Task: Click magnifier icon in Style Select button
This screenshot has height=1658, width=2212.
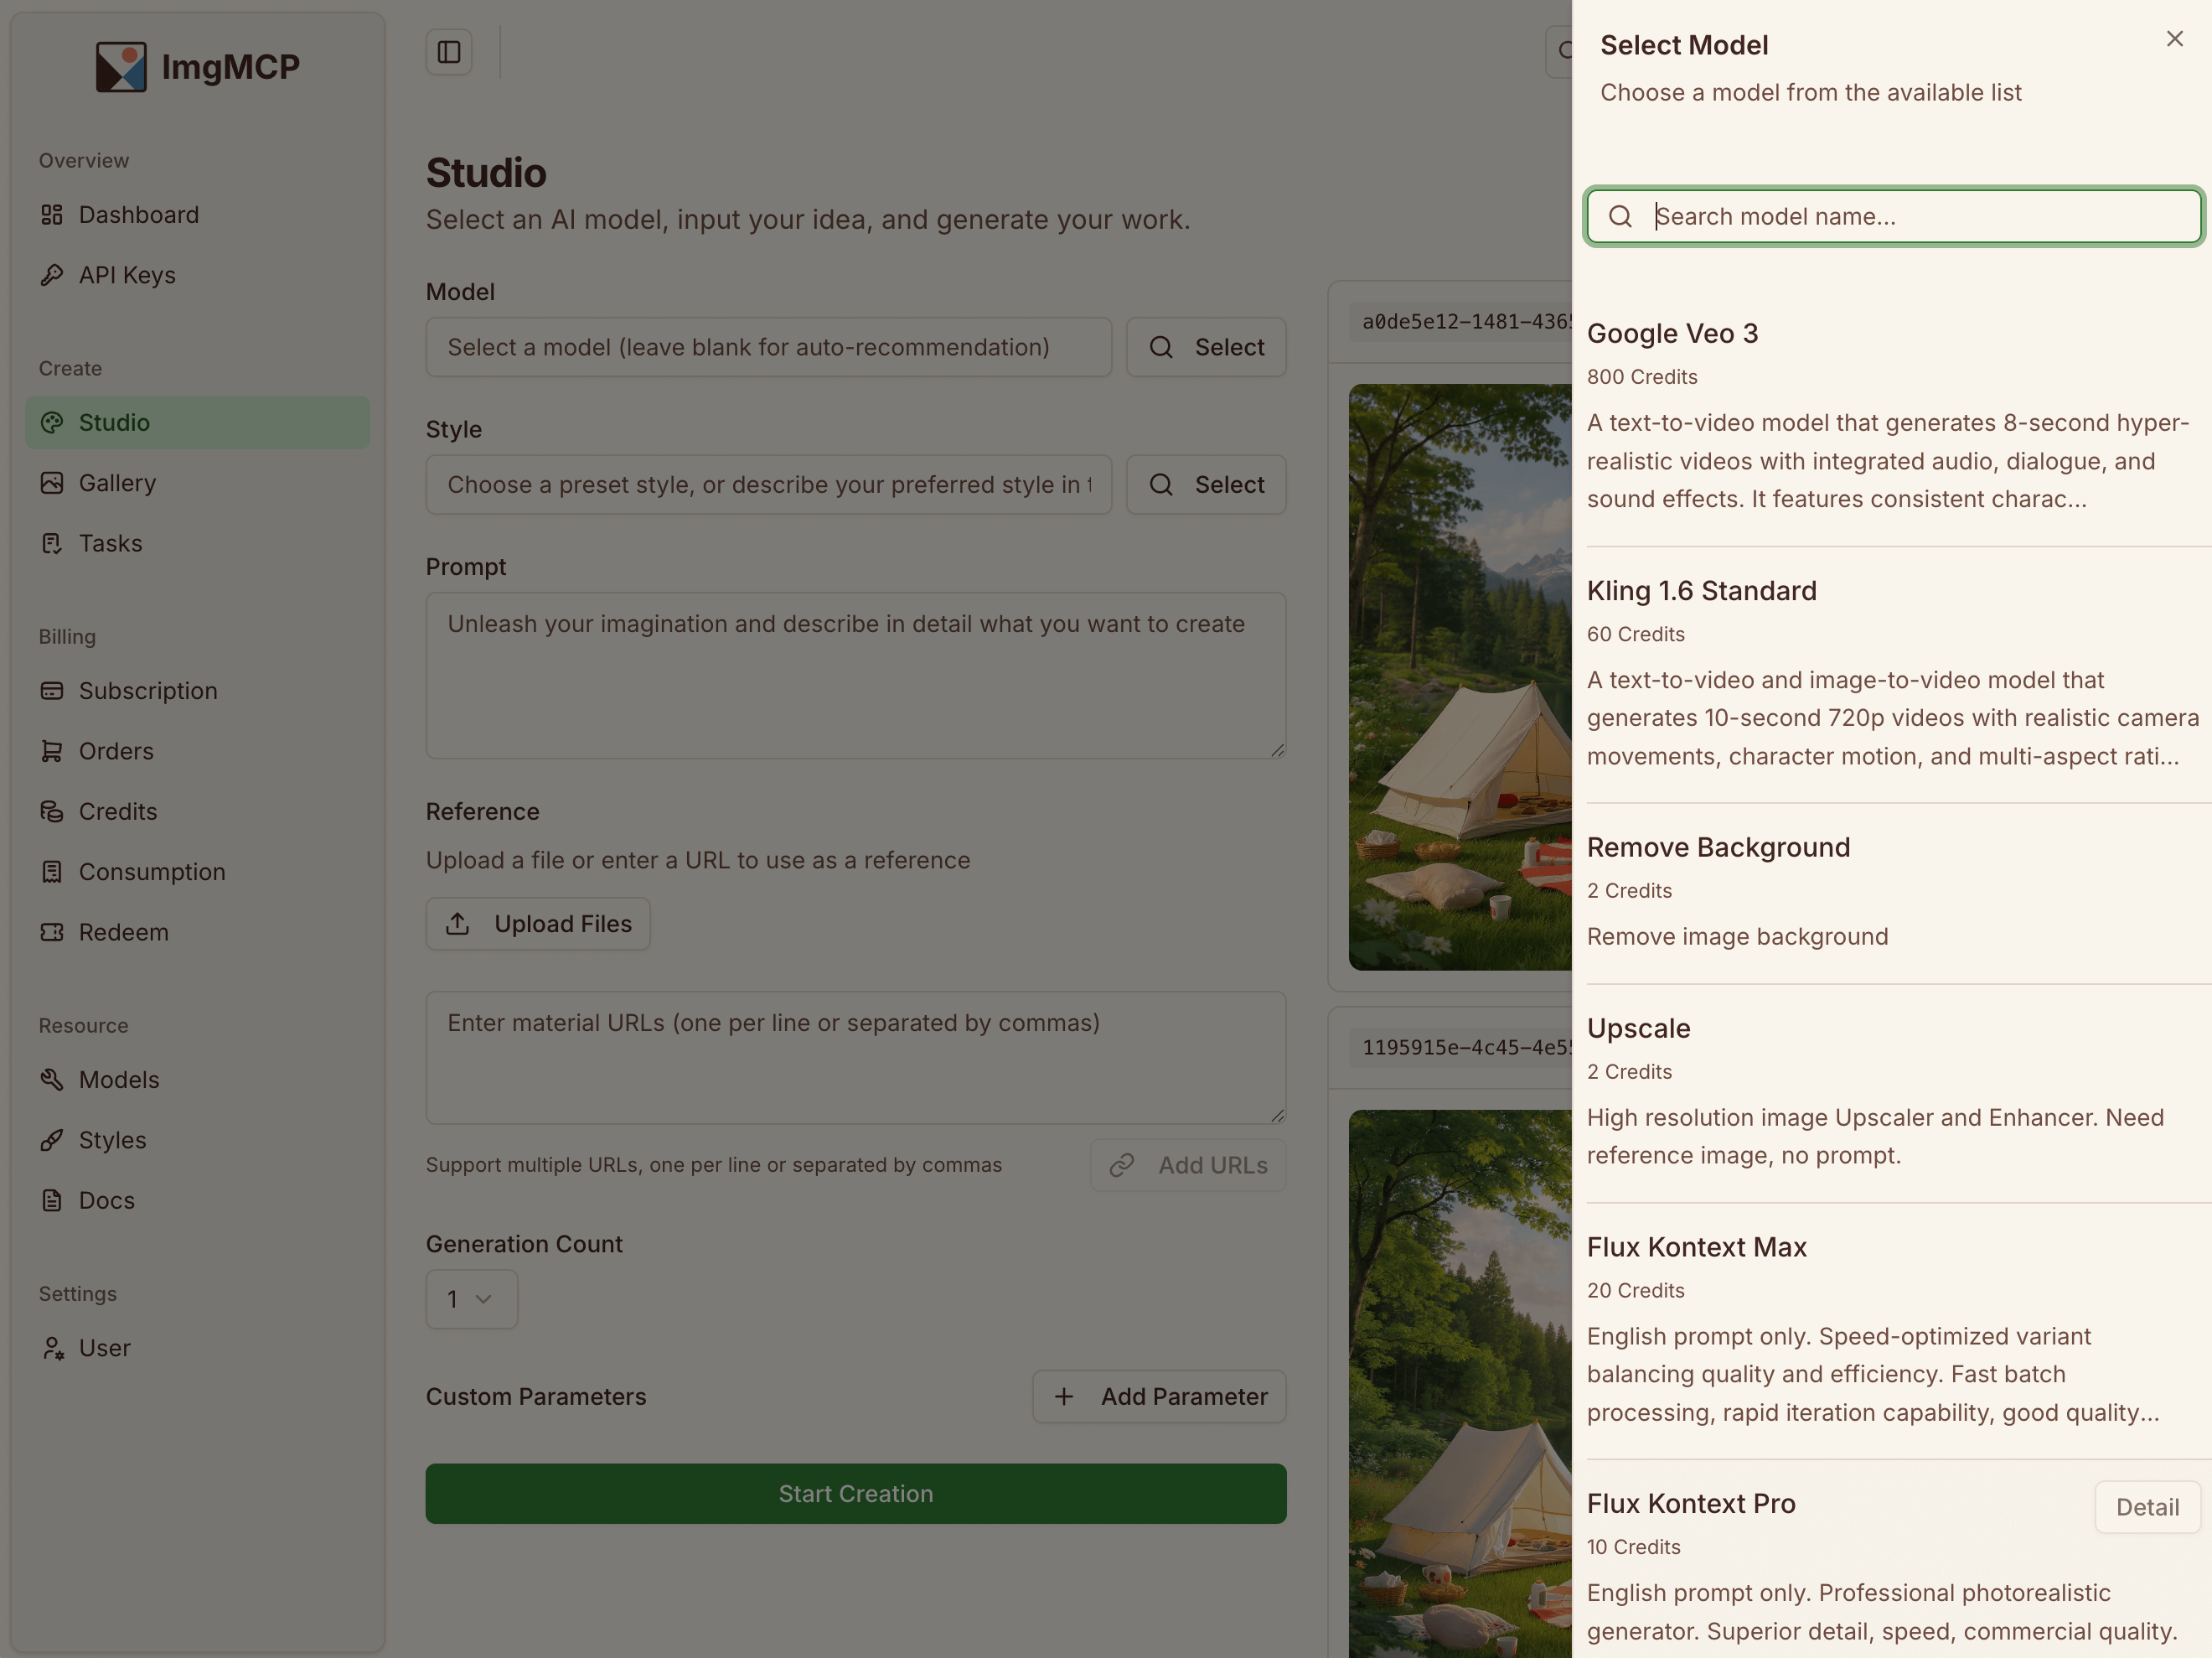Action: (1161, 485)
